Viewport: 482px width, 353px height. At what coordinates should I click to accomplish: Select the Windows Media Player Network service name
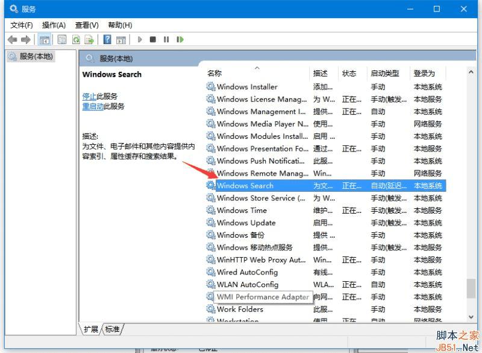click(x=263, y=124)
